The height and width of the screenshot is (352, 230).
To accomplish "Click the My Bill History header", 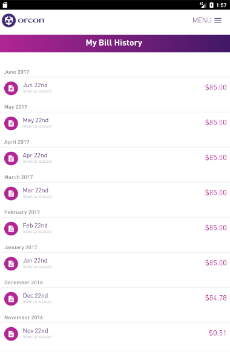I will pos(115,44).
